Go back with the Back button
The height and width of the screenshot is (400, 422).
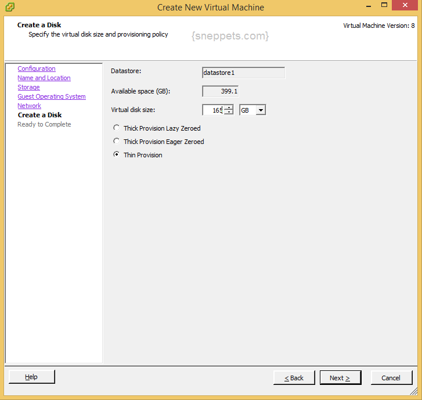point(294,378)
